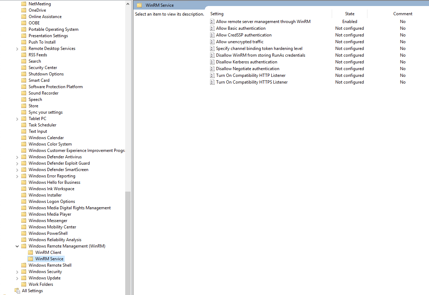Select the Windows Ink Workspace tree item
Viewport: 429px width, 295px height.
[51, 189]
